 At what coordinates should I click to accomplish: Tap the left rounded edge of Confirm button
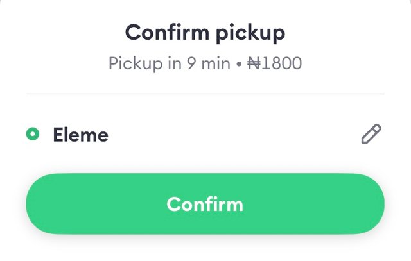(x=42, y=204)
